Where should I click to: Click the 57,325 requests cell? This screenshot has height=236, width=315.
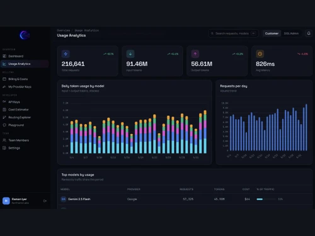pos(188,199)
